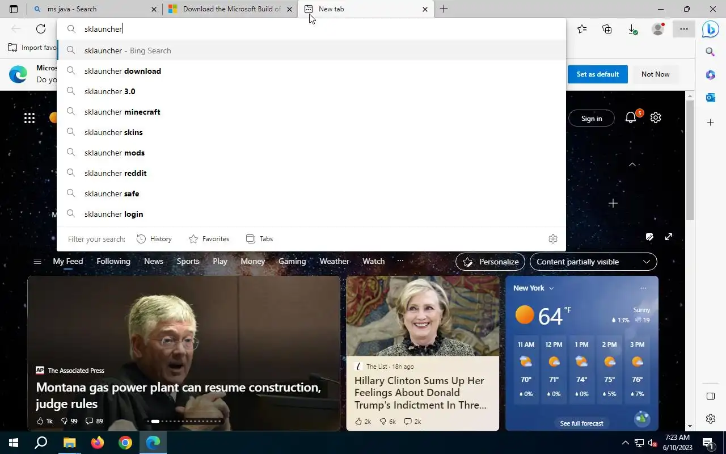Toggle the sidebar layout icon

pos(711,396)
